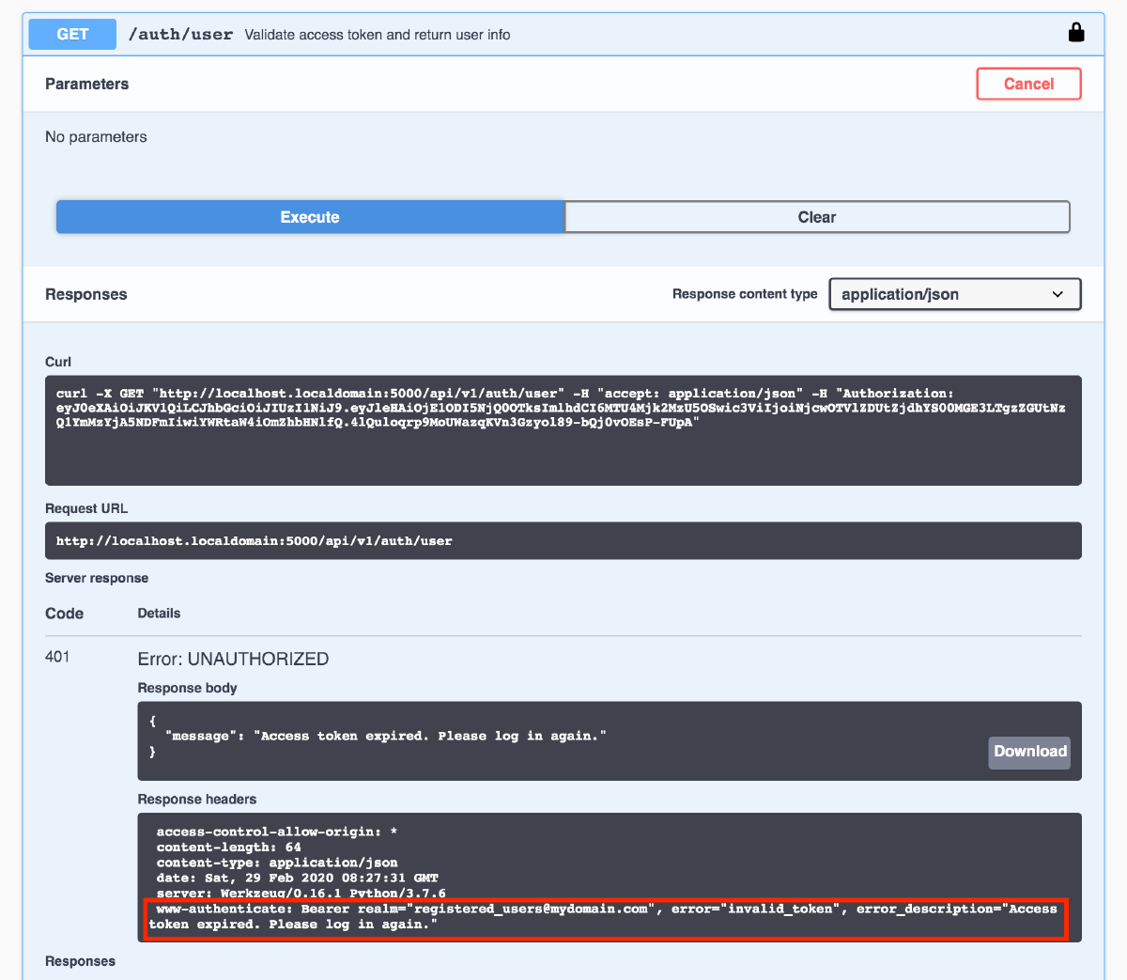Click the Responses section heading
This screenshot has height=980, width=1127.
[85, 294]
